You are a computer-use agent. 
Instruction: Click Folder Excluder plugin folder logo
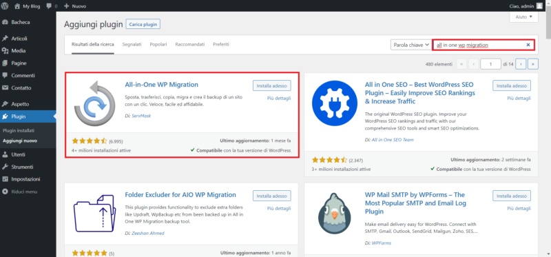[95, 213]
